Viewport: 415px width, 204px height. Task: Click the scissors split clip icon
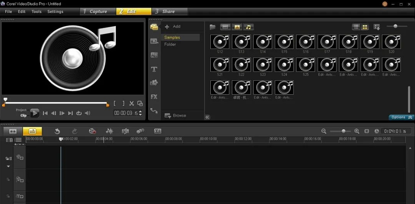click(132, 103)
